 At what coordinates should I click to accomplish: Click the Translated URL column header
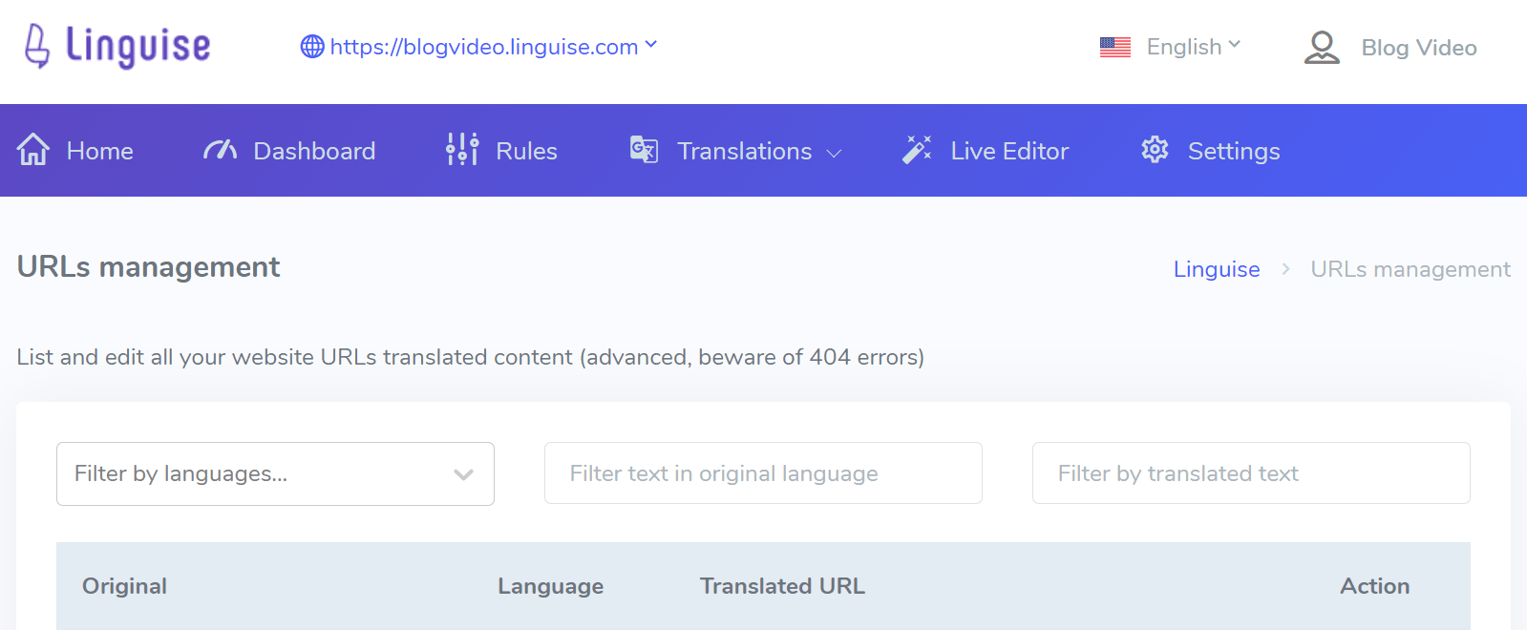pyautogui.click(x=782, y=586)
